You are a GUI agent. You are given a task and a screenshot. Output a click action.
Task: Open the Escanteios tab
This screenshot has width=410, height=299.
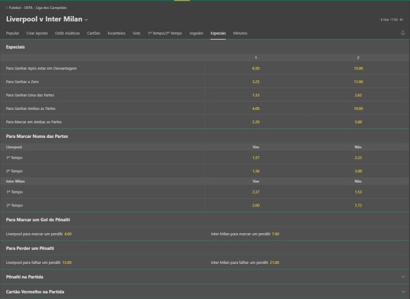[x=116, y=33]
